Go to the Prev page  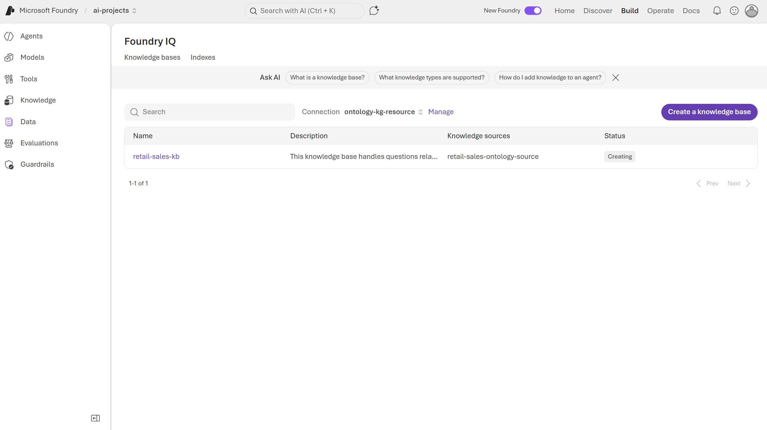707,184
